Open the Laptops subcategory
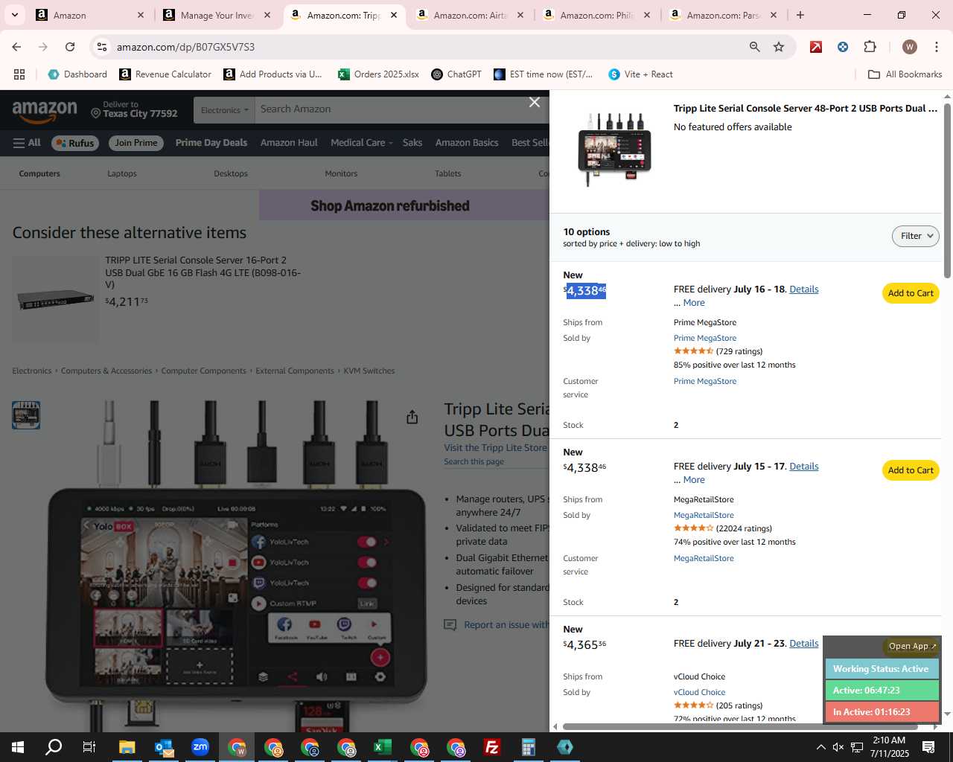 coord(122,173)
